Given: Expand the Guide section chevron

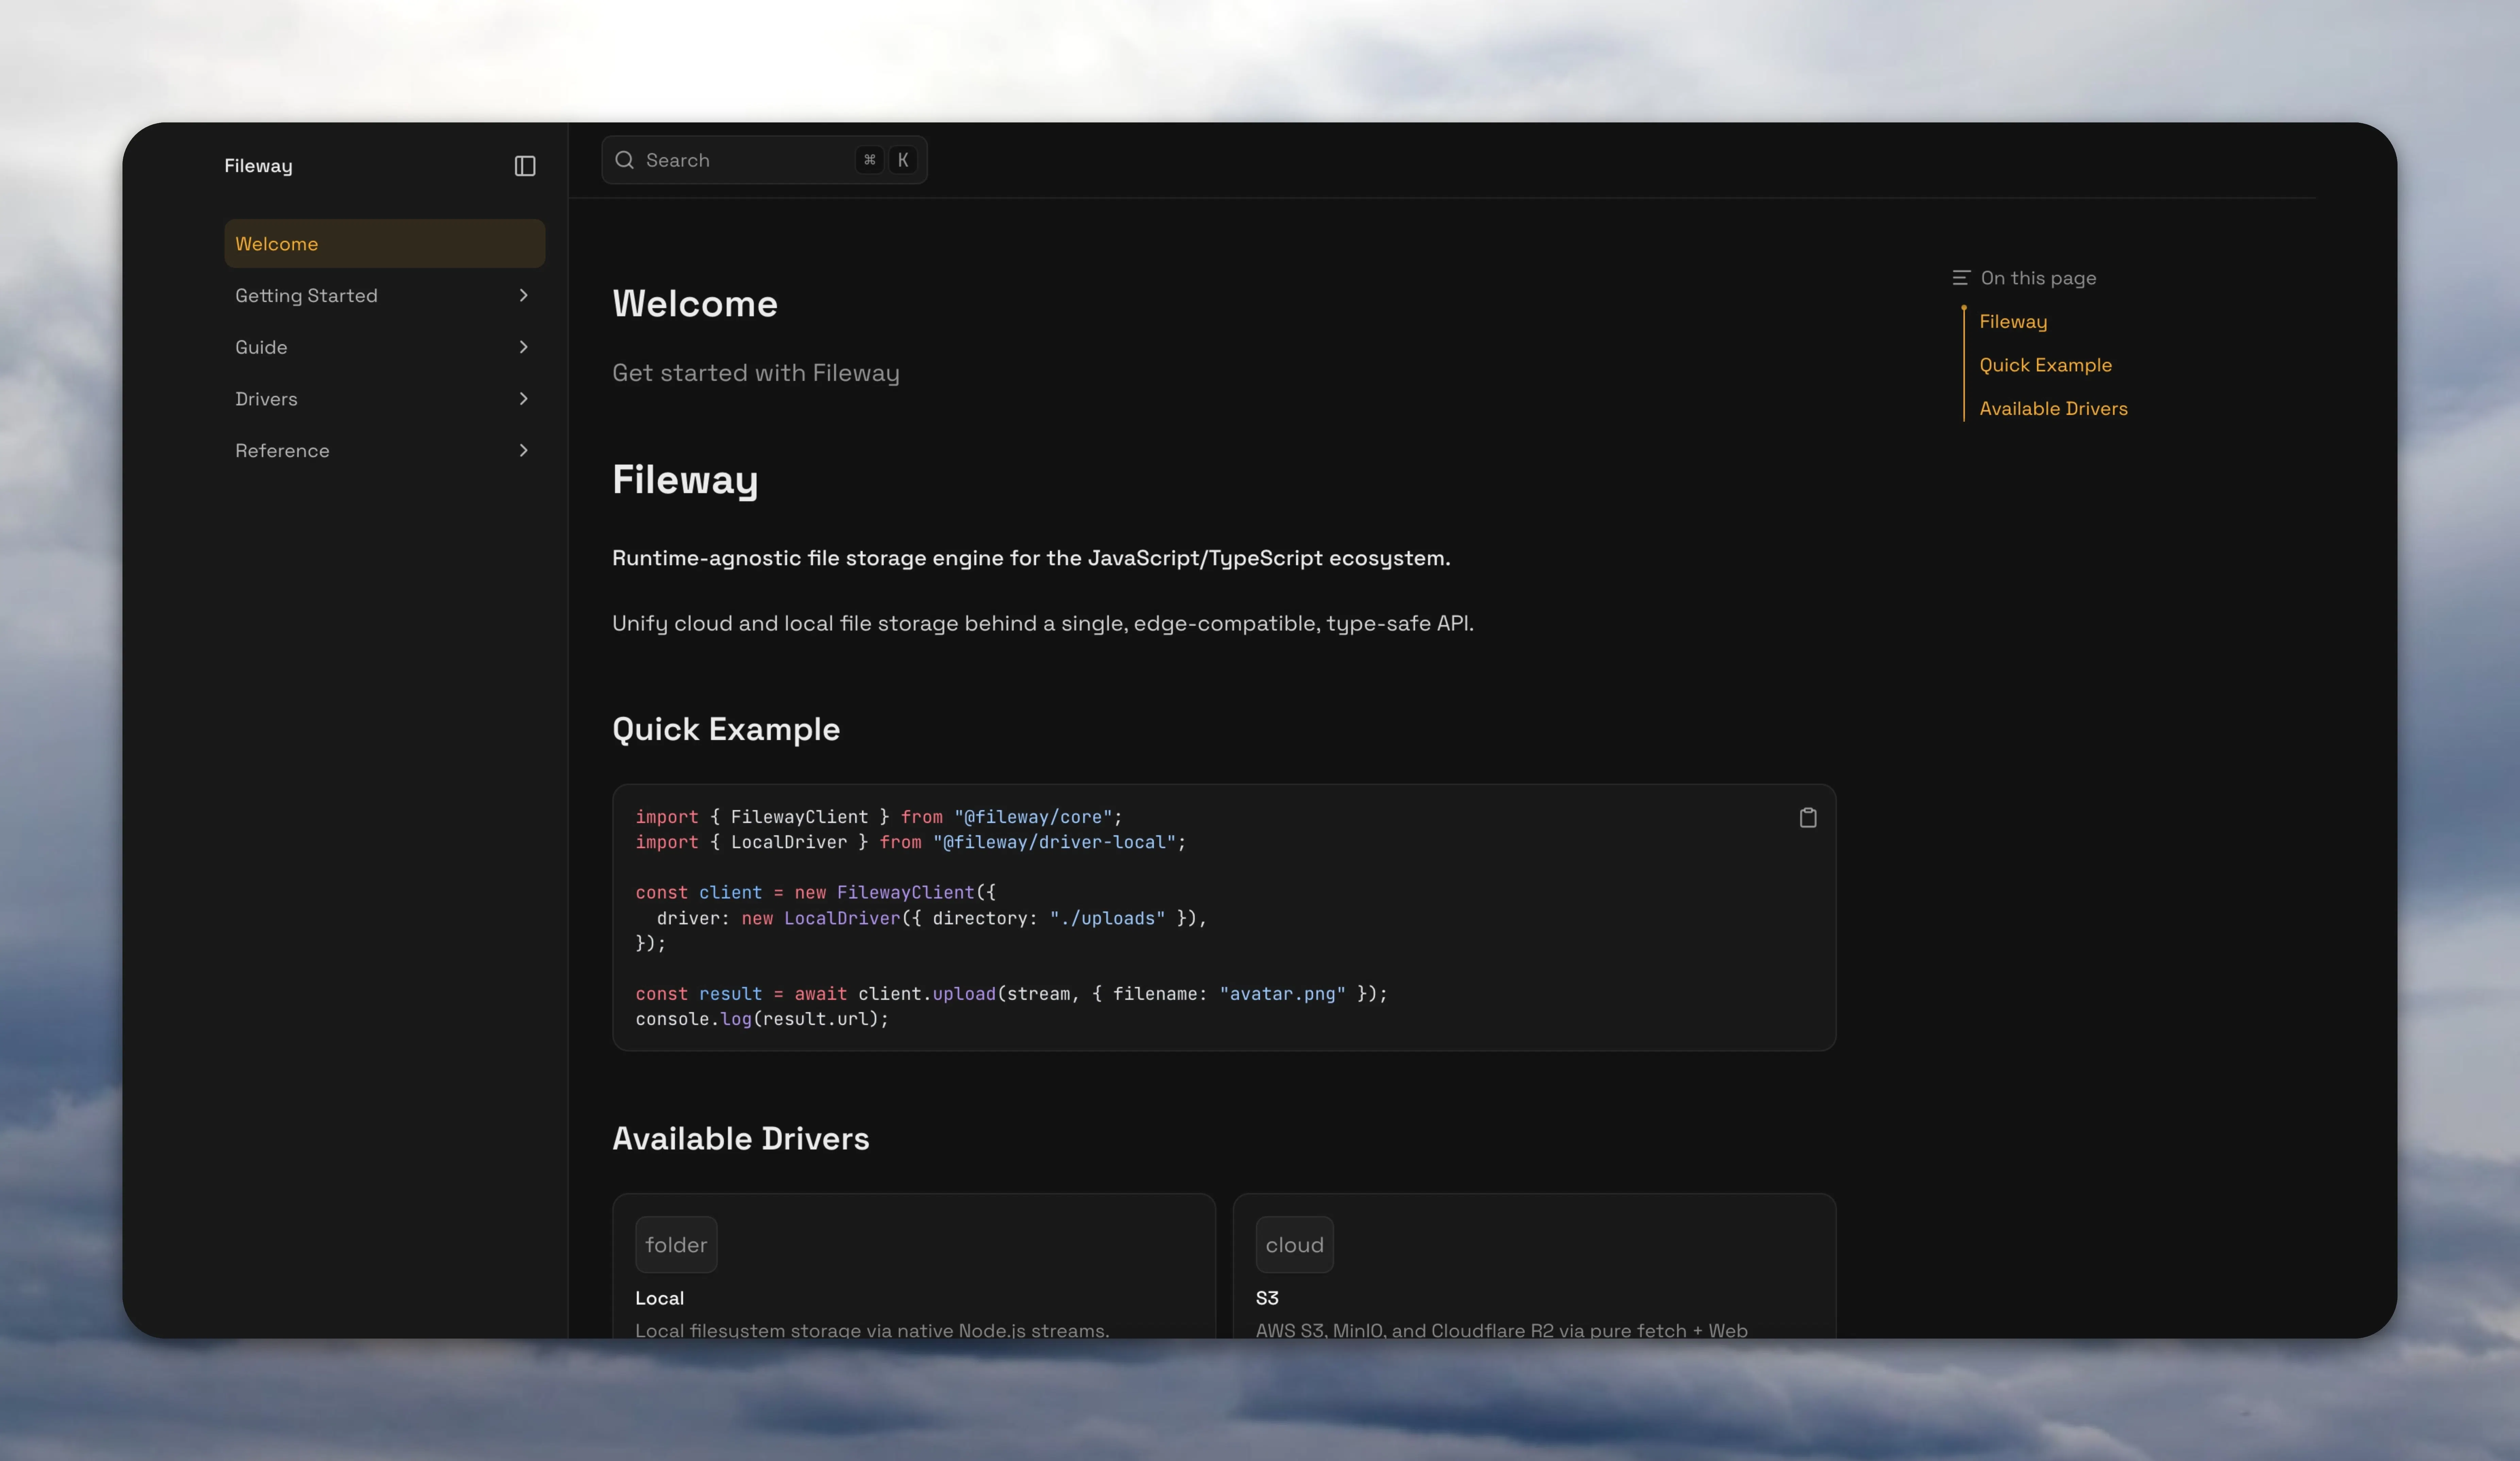Looking at the screenshot, I should point(523,347).
